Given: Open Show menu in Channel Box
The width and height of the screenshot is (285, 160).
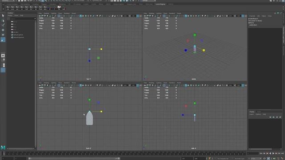Looking at the screenshot, I should (x=270, y=16).
